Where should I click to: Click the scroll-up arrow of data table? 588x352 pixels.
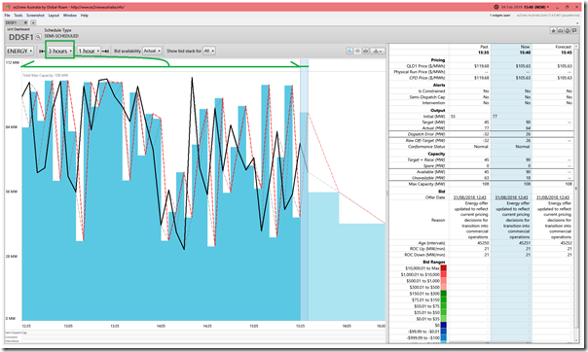[x=576, y=47]
